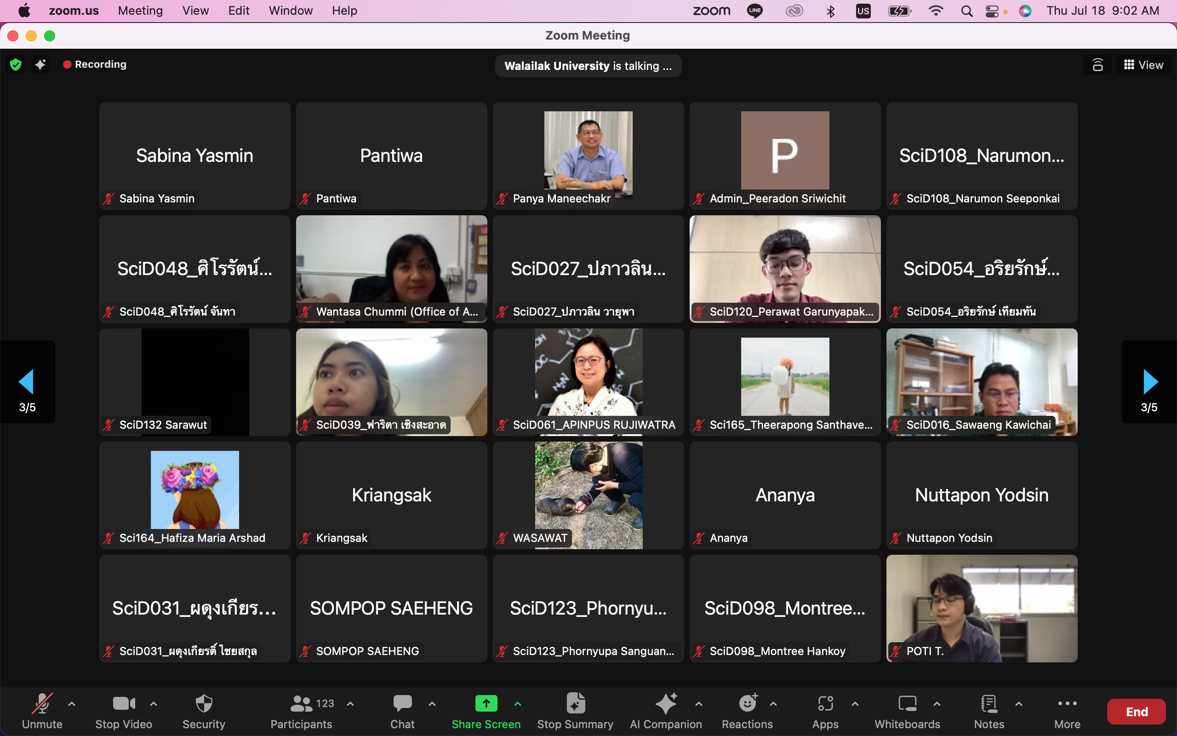Image resolution: width=1177 pixels, height=736 pixels.
Task: Open the AI Companion sparkle icon
Action: click(x=666, y=704)
